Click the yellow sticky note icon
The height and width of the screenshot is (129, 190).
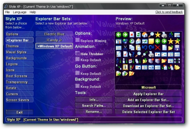151,41
